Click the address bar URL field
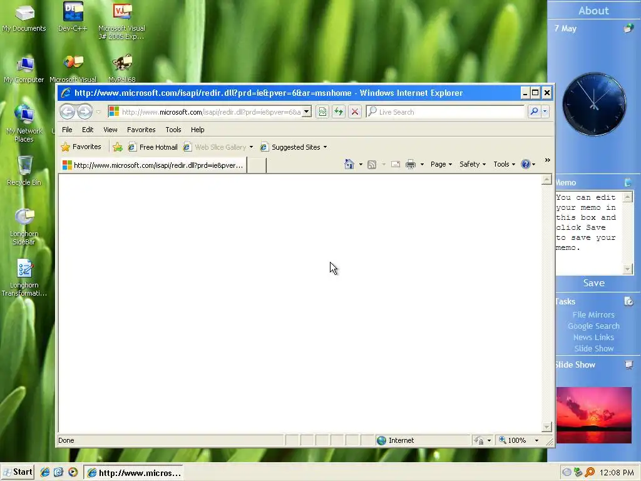641x481 pixels. [x=205, y=111]
